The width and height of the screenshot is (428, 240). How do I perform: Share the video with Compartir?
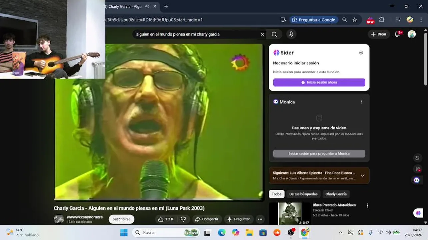point(207,219)
